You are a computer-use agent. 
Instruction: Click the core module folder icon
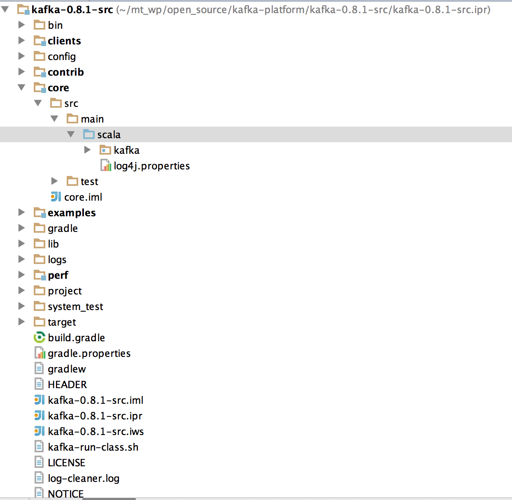point(40,88)
